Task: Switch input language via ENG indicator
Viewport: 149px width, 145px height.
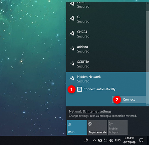Action: pos(118,140)
